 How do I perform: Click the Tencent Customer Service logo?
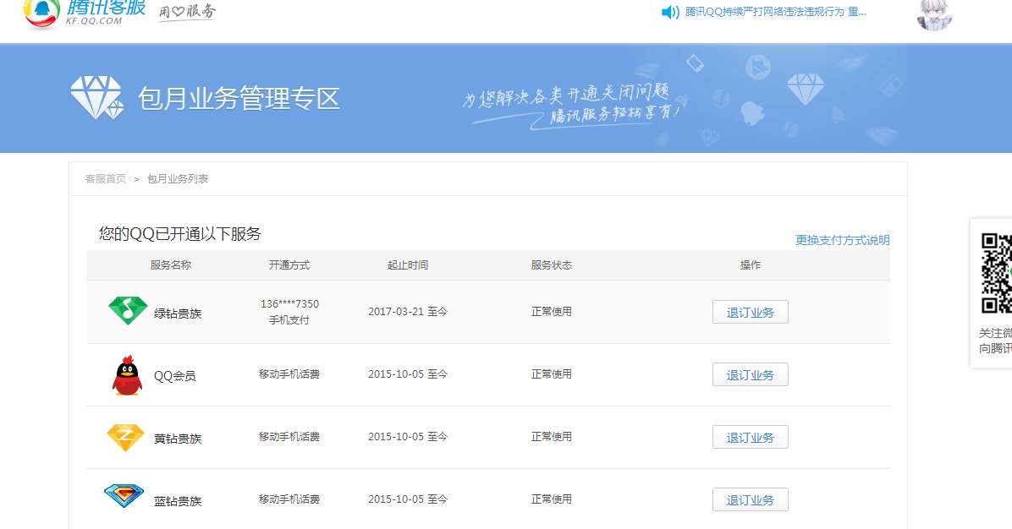[x=85, y=13]
